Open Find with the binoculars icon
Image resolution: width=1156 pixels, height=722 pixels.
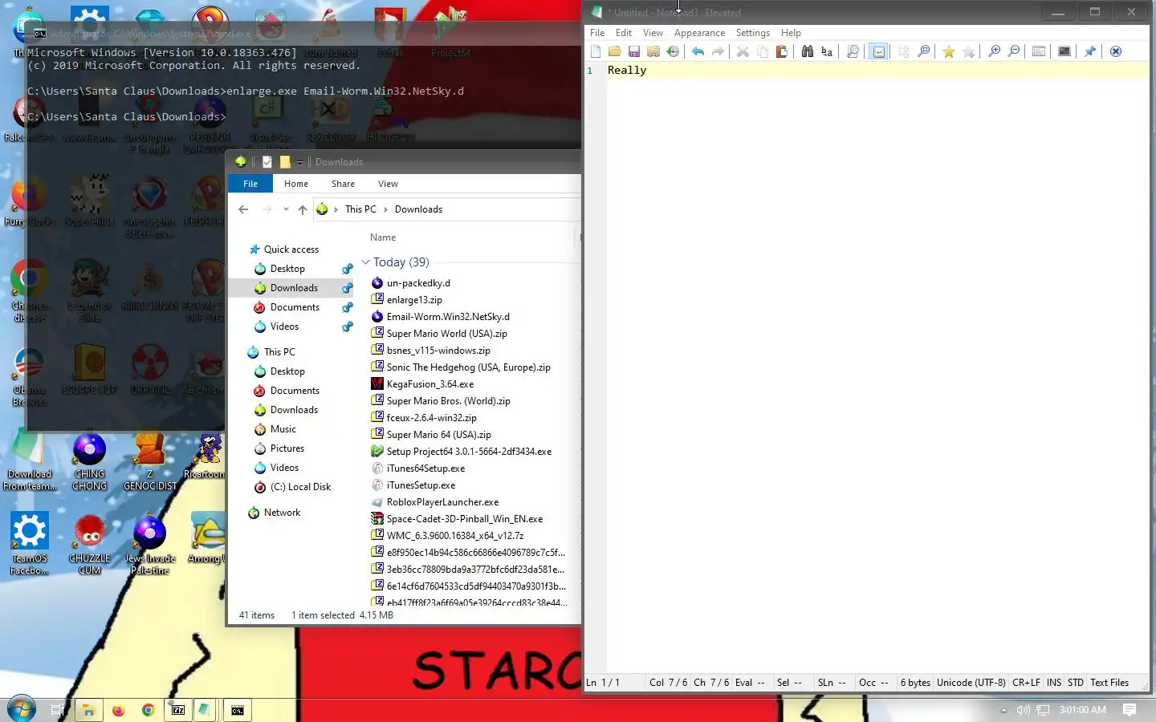coord(807,51)
